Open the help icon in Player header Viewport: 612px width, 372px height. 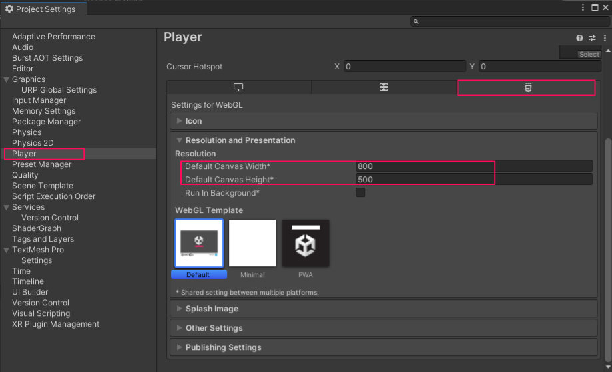579,38
